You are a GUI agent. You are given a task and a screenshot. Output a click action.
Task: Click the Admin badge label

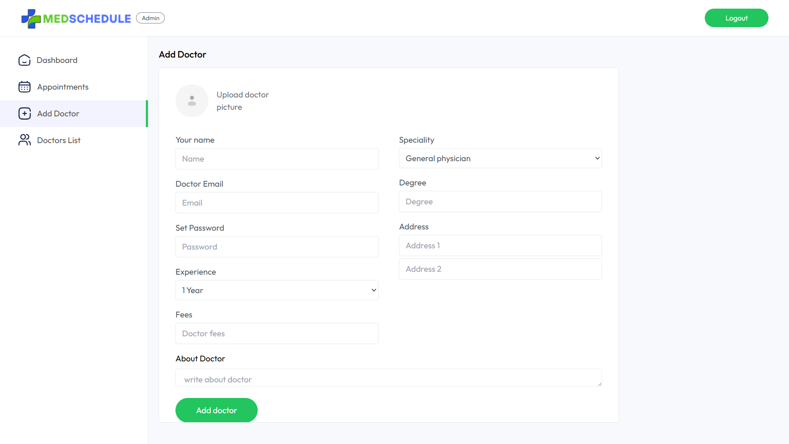point(150,18)
